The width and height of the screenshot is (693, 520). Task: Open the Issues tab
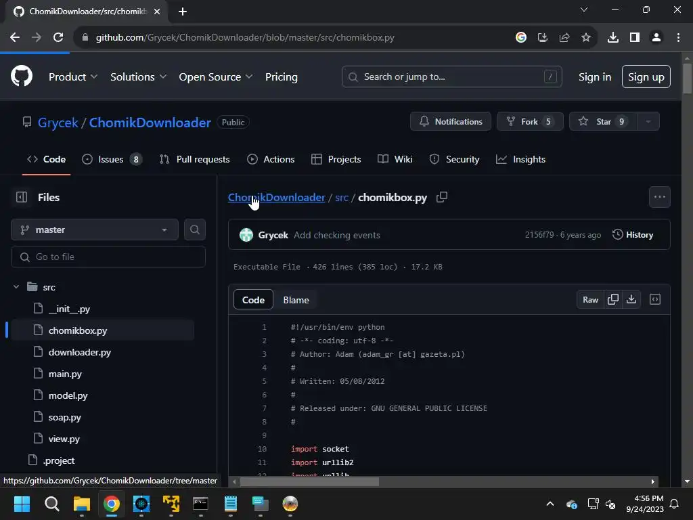(112, 159)
